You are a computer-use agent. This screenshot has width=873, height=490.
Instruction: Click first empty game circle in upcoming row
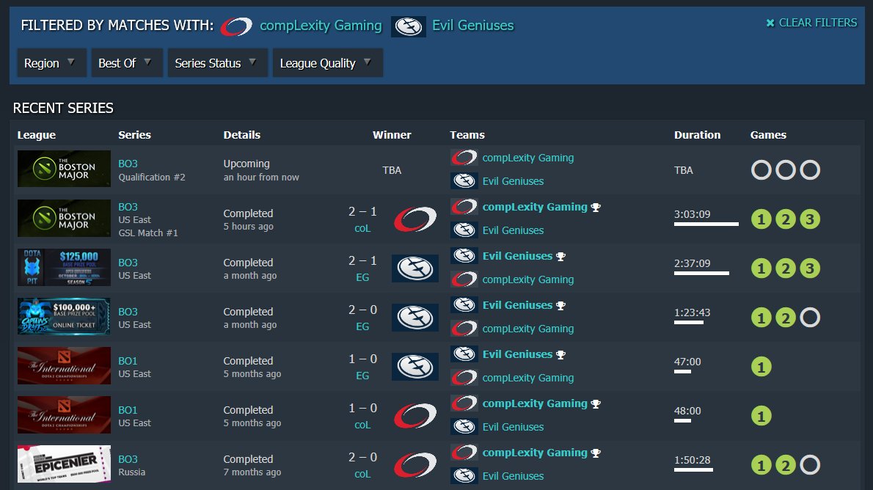(761, 170)
